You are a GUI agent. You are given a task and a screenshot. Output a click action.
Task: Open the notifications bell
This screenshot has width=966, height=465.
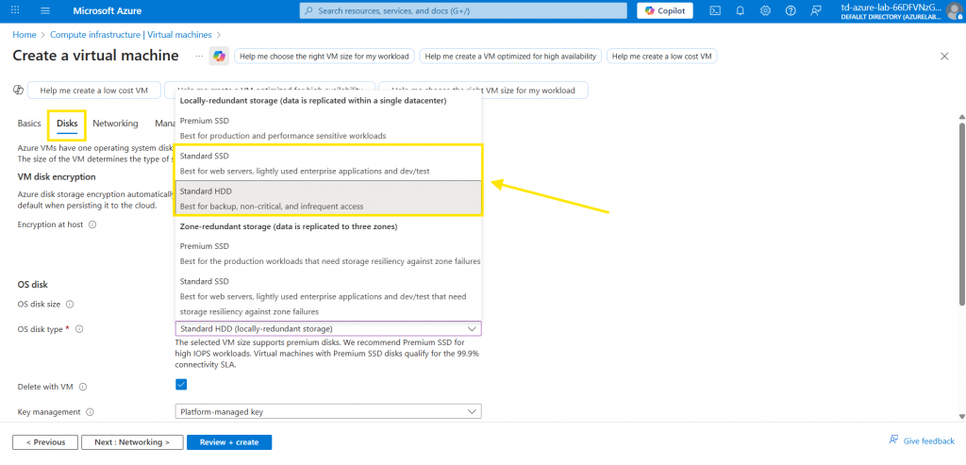(740, 10)
